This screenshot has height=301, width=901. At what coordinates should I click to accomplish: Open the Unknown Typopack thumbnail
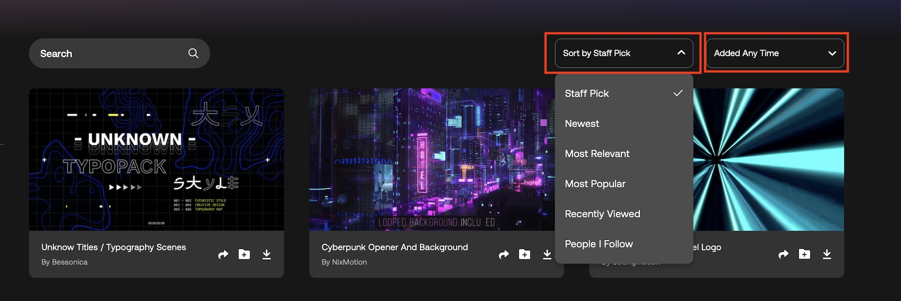[156, 159]
